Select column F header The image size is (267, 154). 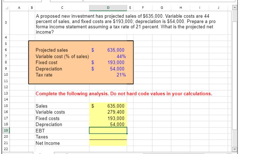143,8
